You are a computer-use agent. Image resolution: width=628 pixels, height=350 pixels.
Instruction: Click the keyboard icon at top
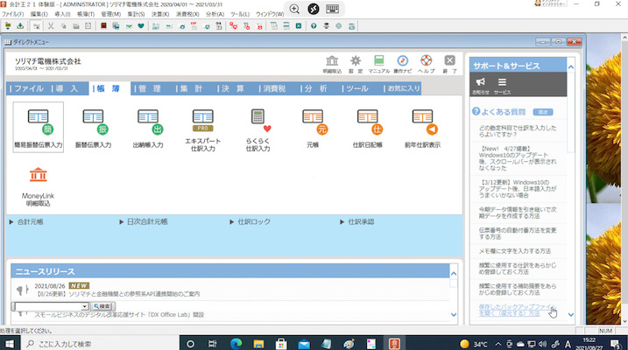(333, 9)
